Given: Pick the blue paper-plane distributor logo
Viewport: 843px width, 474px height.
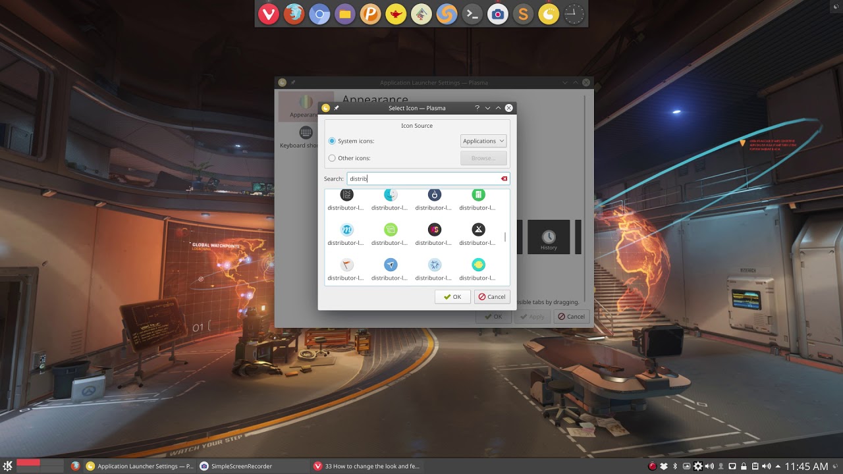Looking at the screenshot, I should 391,265.
